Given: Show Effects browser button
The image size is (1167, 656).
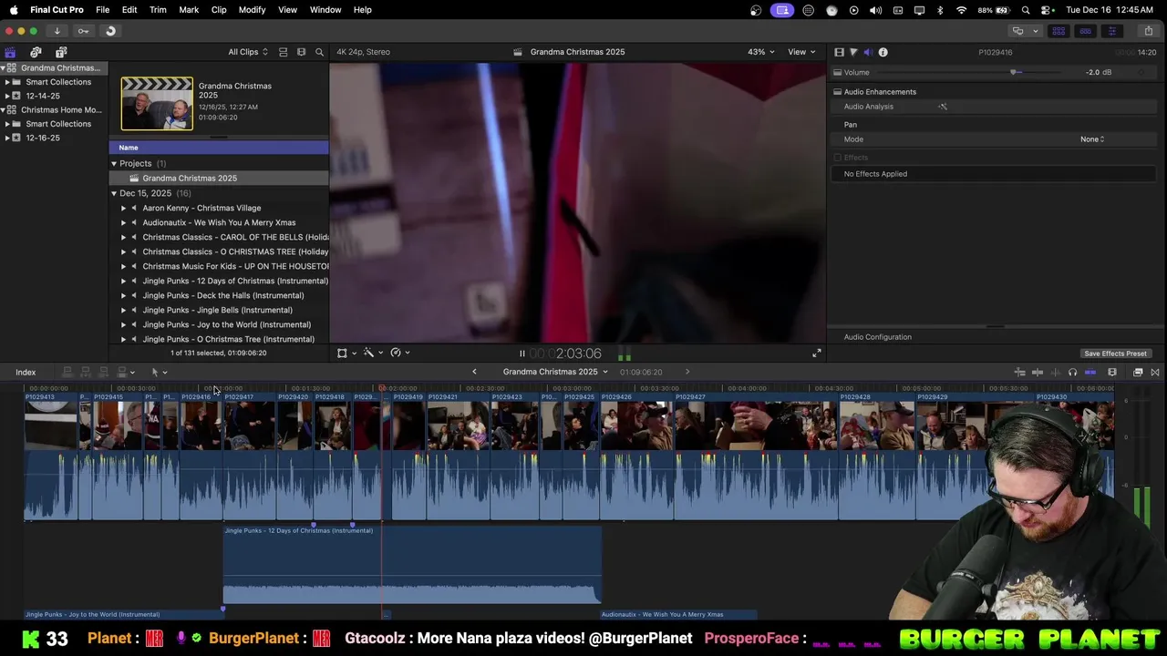Looking at the screenshot, I should pos(1138,372).
